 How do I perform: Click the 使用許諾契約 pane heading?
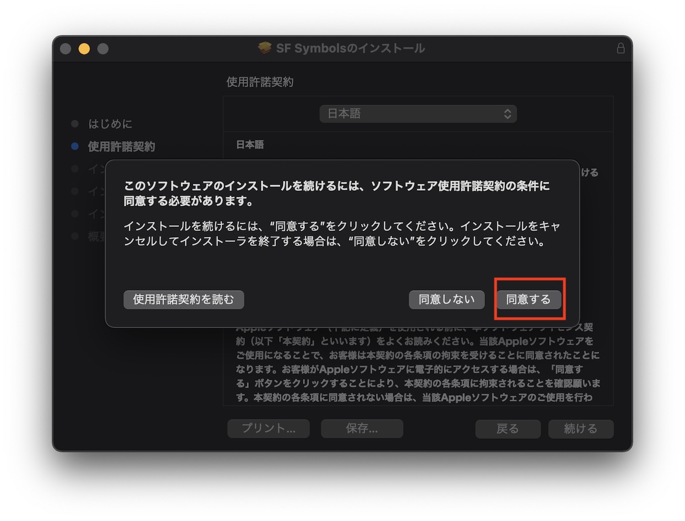tap(260, 82)
